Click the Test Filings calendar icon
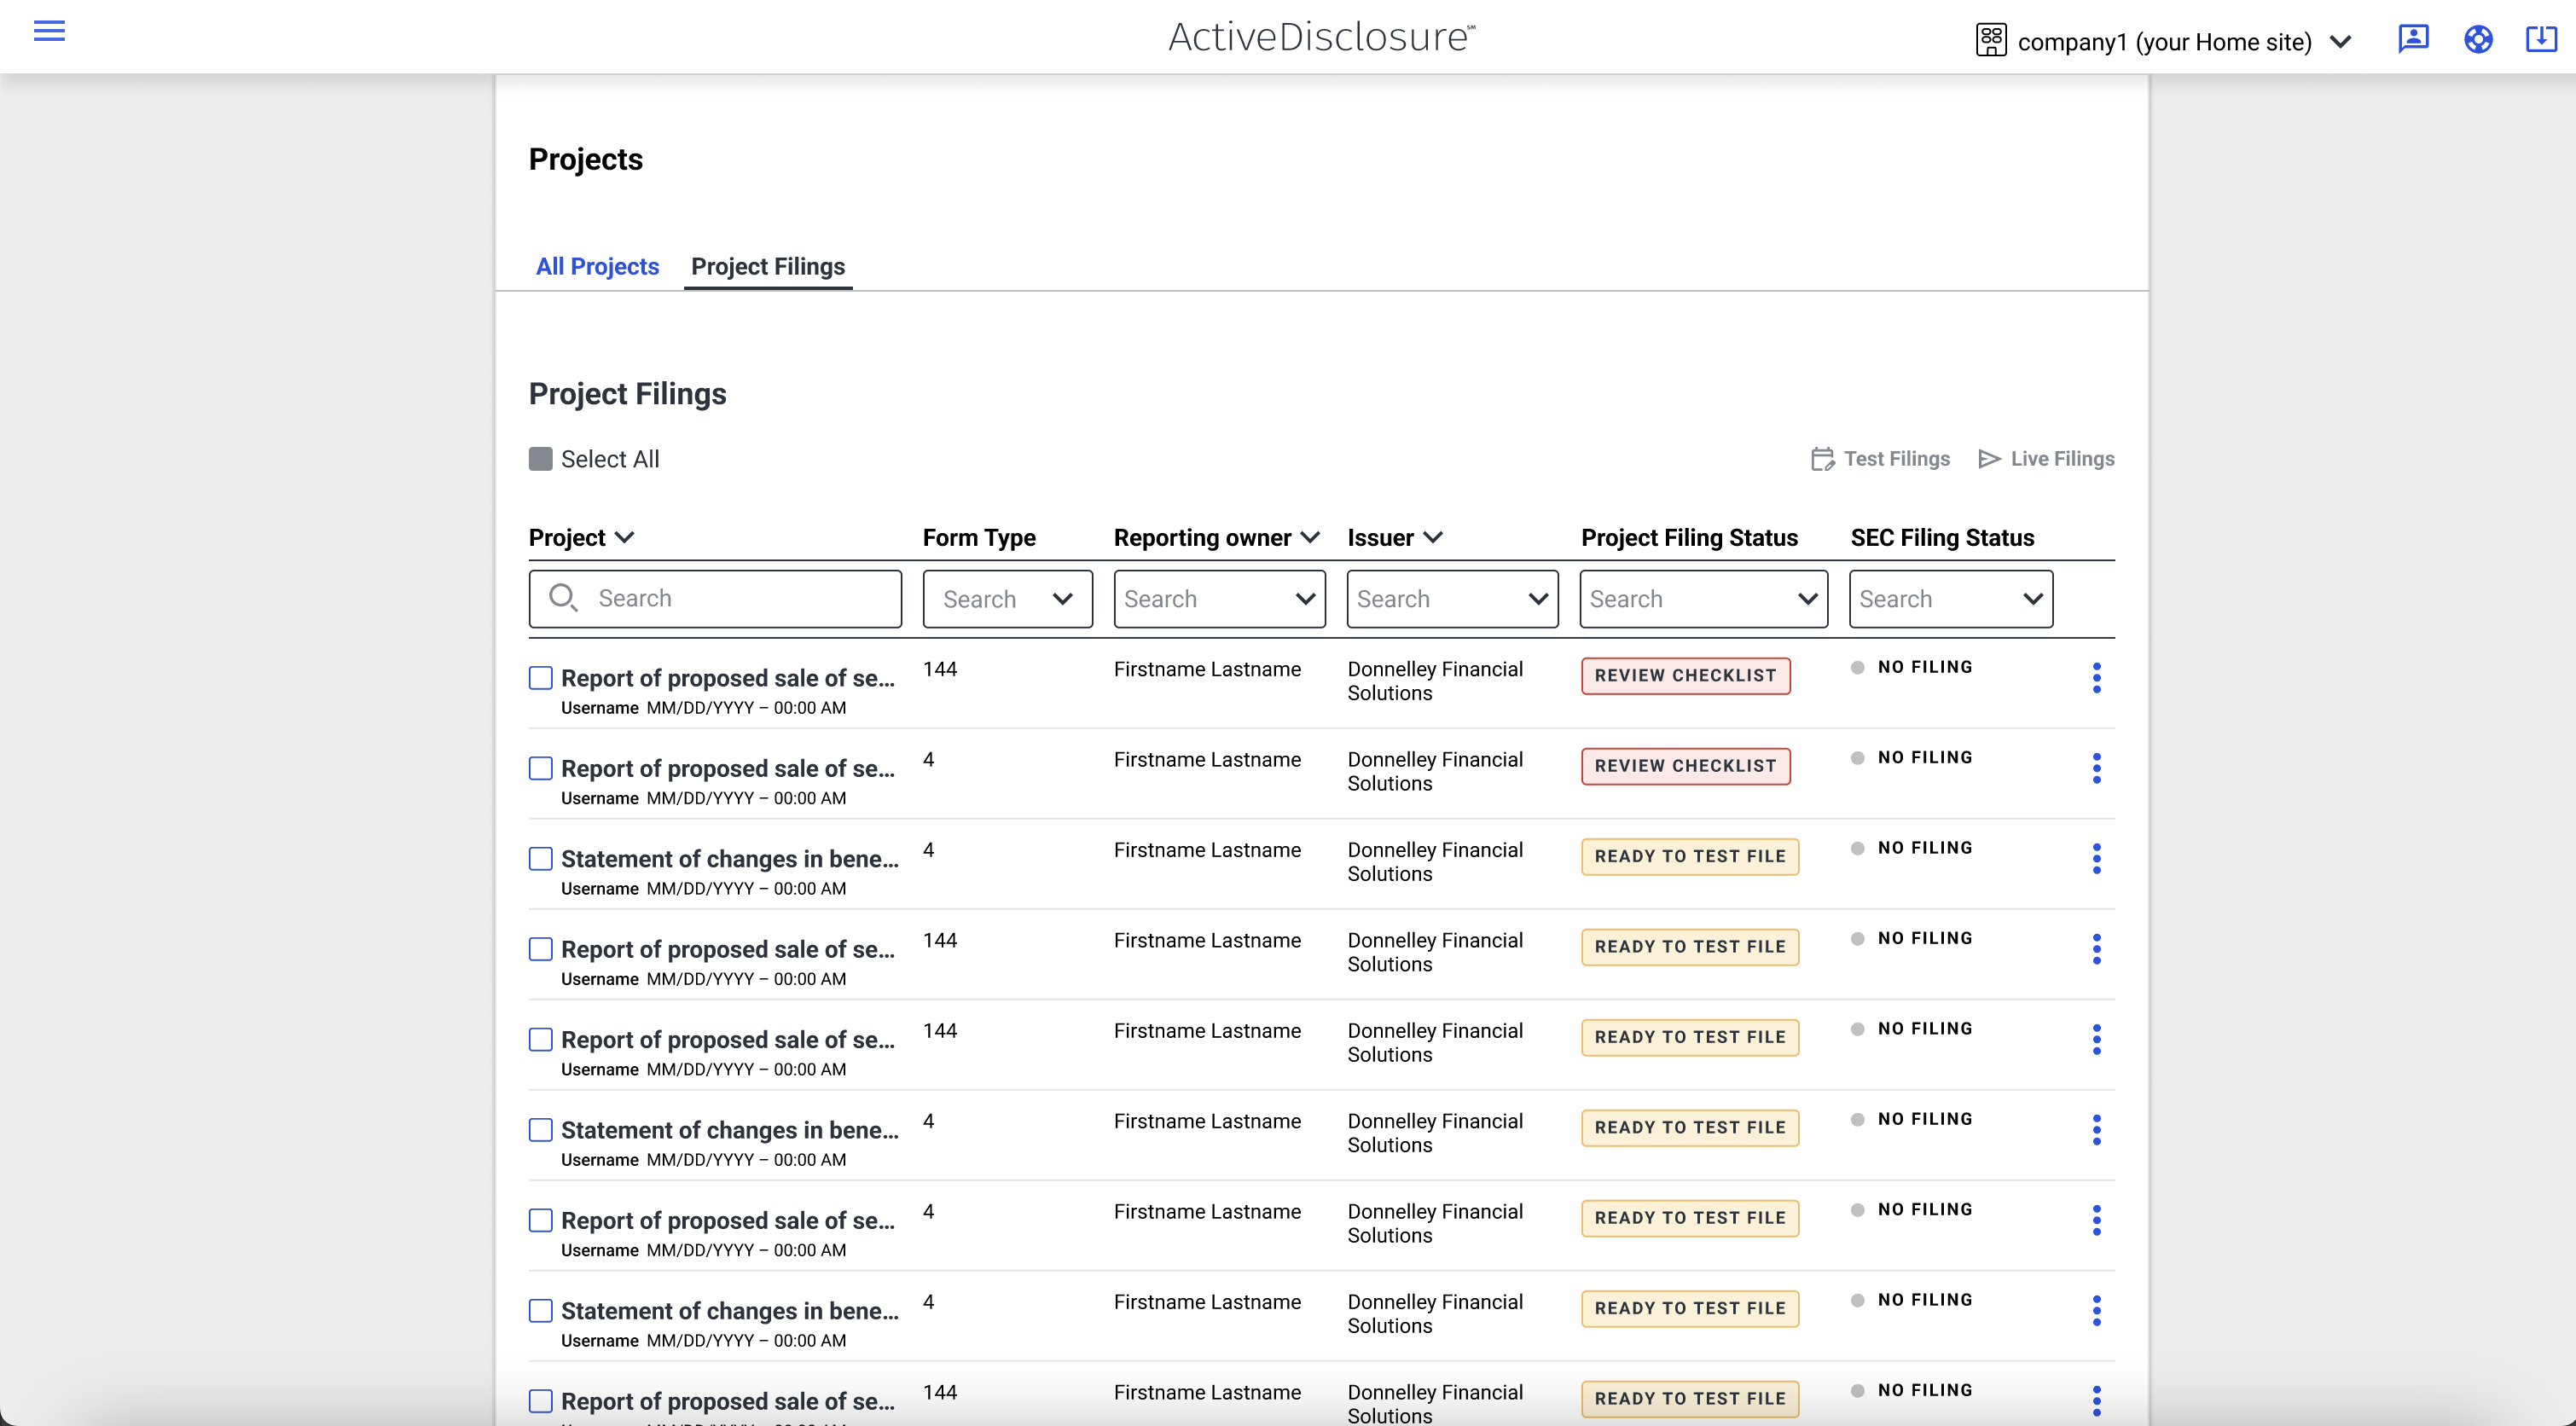The image size is (2576, 1426). coord(1822,459)
